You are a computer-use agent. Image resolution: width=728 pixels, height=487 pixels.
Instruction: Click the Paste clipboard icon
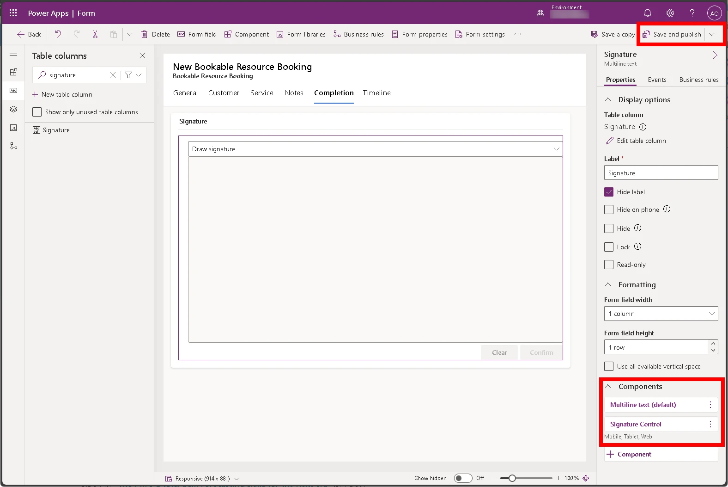click(113, 34)
